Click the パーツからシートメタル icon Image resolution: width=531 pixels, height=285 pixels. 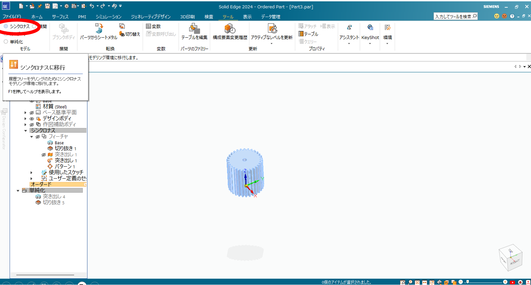click(x=99, y=29)
